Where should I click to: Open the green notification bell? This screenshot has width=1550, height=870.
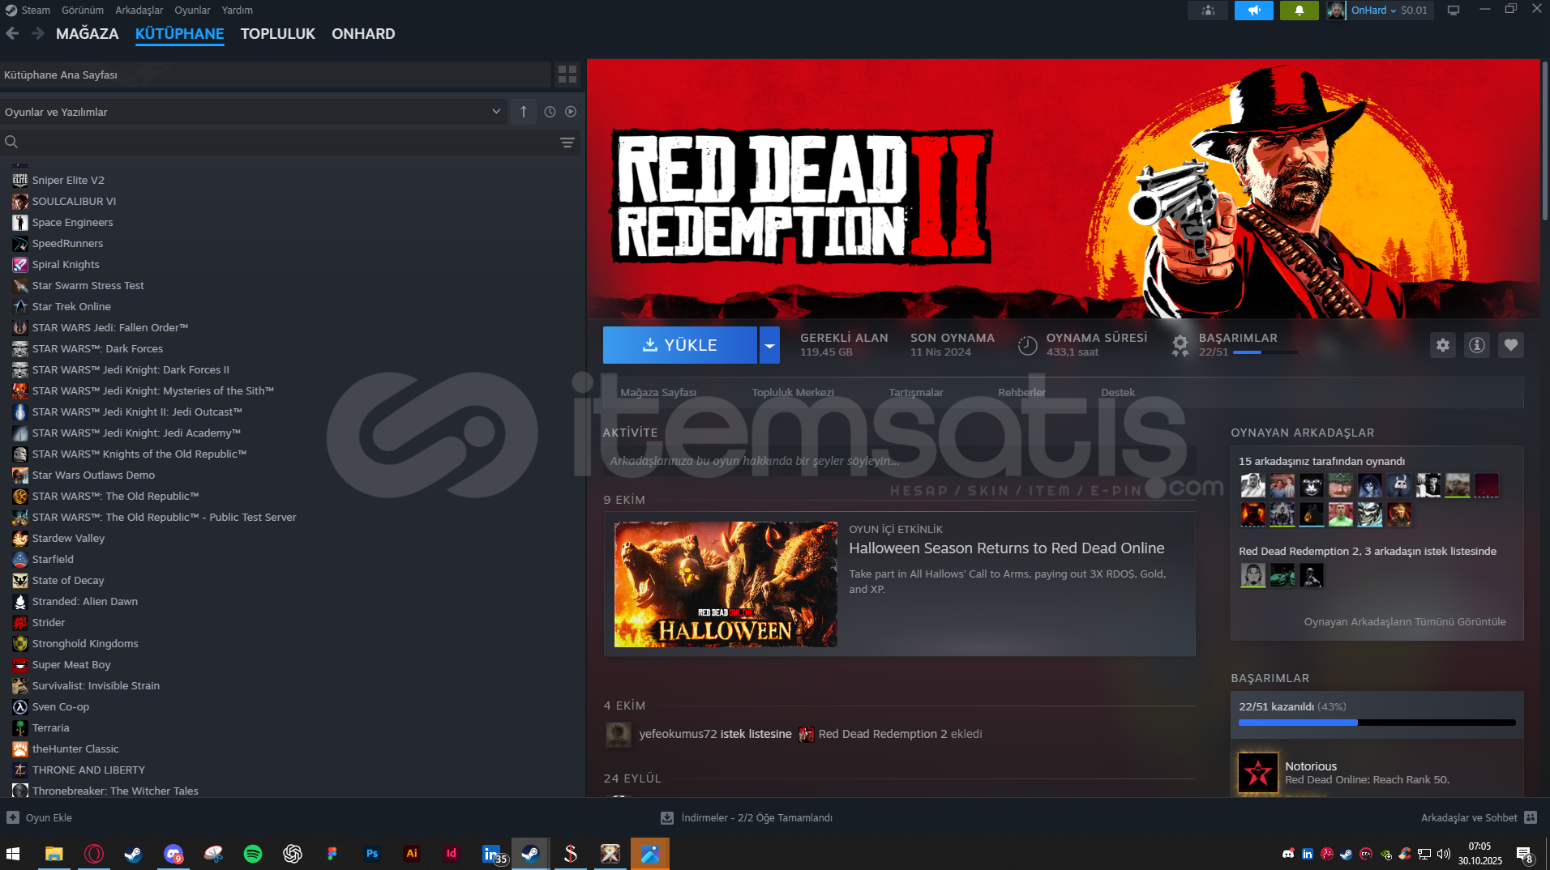1300,11
